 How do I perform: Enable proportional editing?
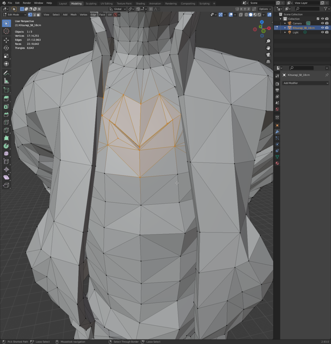[151, 9]
